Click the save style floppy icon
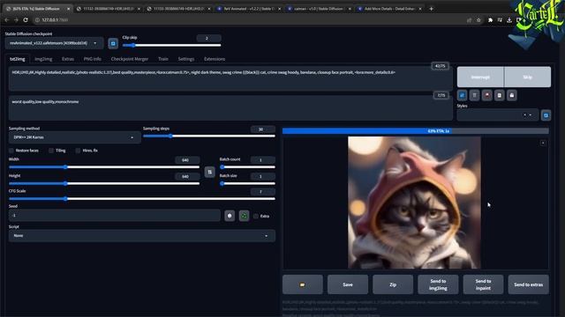This screenshot has height=317, width=565. 512,95
